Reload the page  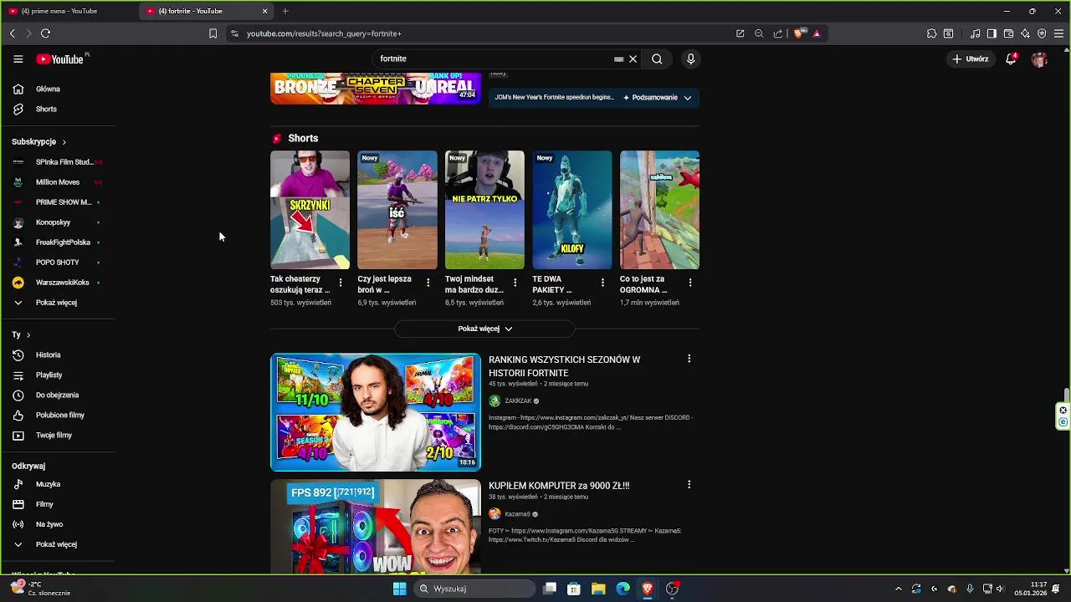(x=45, y=33)
